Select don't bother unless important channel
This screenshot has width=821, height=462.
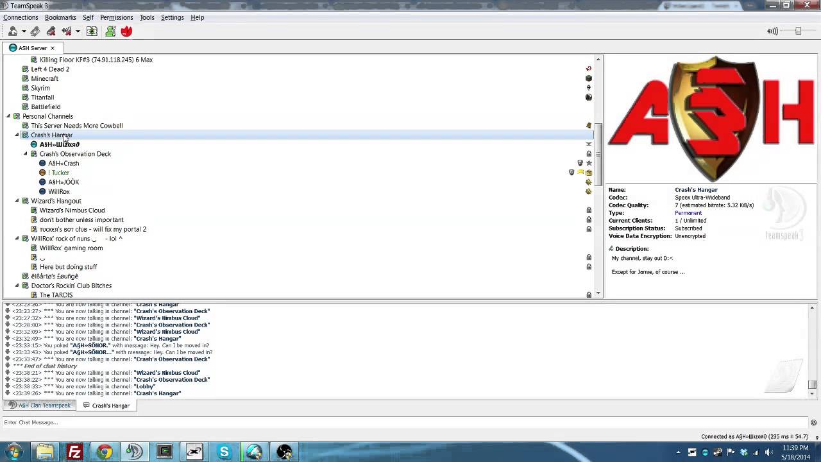(x=81, y=219)
